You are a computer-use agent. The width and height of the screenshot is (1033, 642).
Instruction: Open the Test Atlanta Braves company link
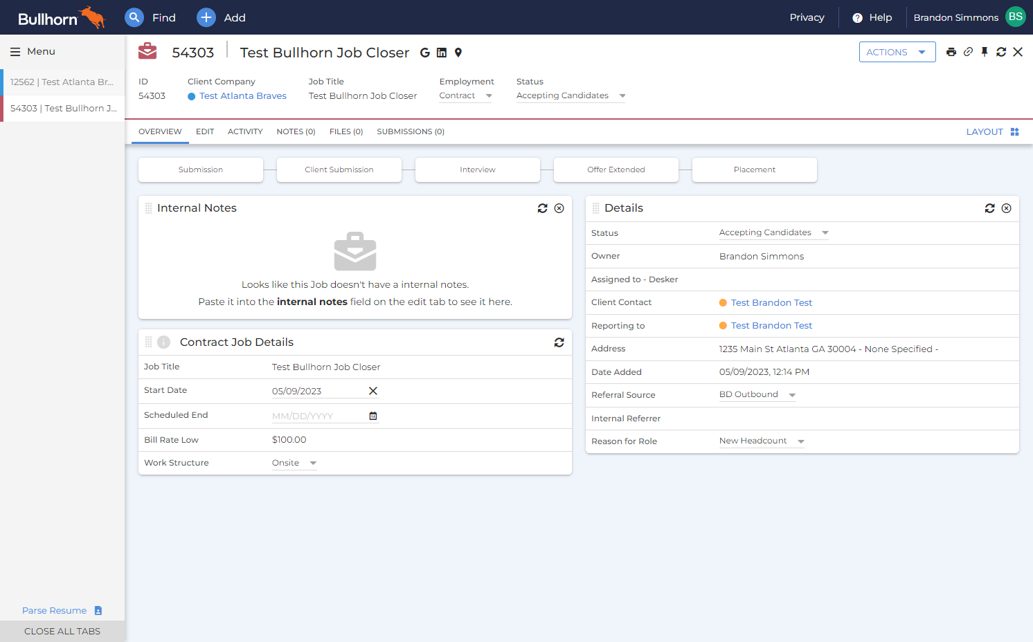(243, 96)
